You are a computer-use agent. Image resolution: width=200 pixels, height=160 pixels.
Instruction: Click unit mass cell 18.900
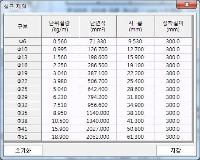[x=60, y=137]
